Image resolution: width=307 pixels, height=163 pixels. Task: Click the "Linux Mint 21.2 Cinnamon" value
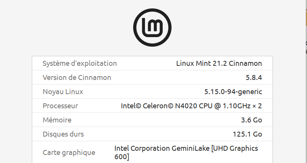[x=219, y=64]
